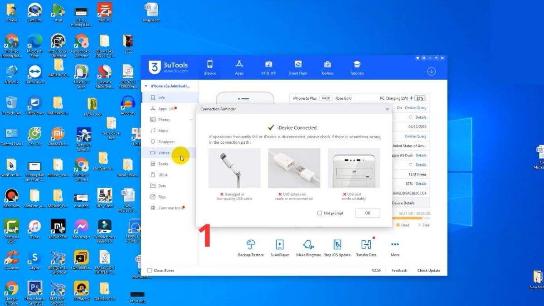Image resolution: width=544 pixels, height=306 pixels.
Task: Select the LDPlayer4 desktop icon
Action: coord(81,291)
